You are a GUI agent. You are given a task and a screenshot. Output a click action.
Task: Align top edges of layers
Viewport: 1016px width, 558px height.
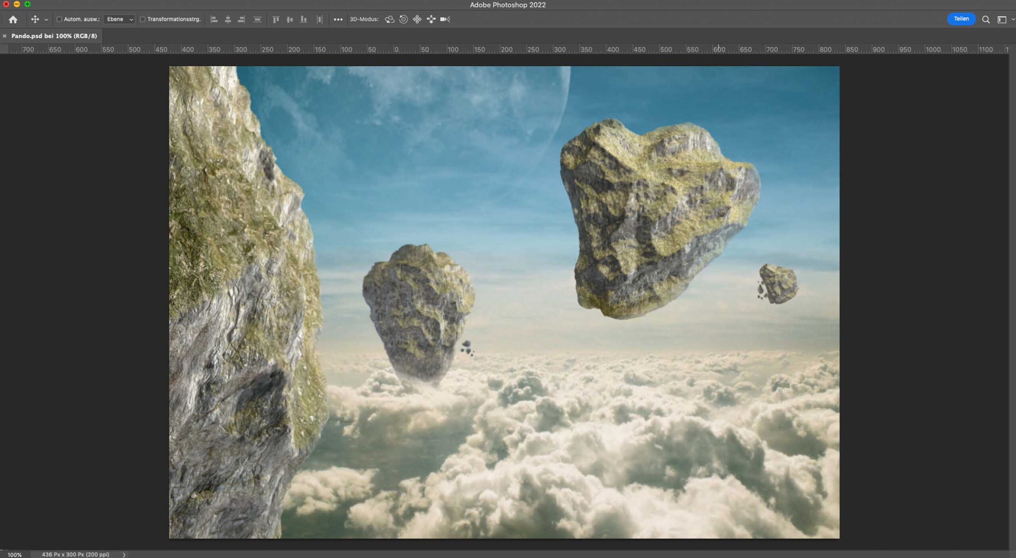(276, 19)
